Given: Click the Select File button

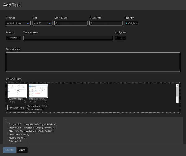Looking at the screenshot, I should tap(17, 108).
